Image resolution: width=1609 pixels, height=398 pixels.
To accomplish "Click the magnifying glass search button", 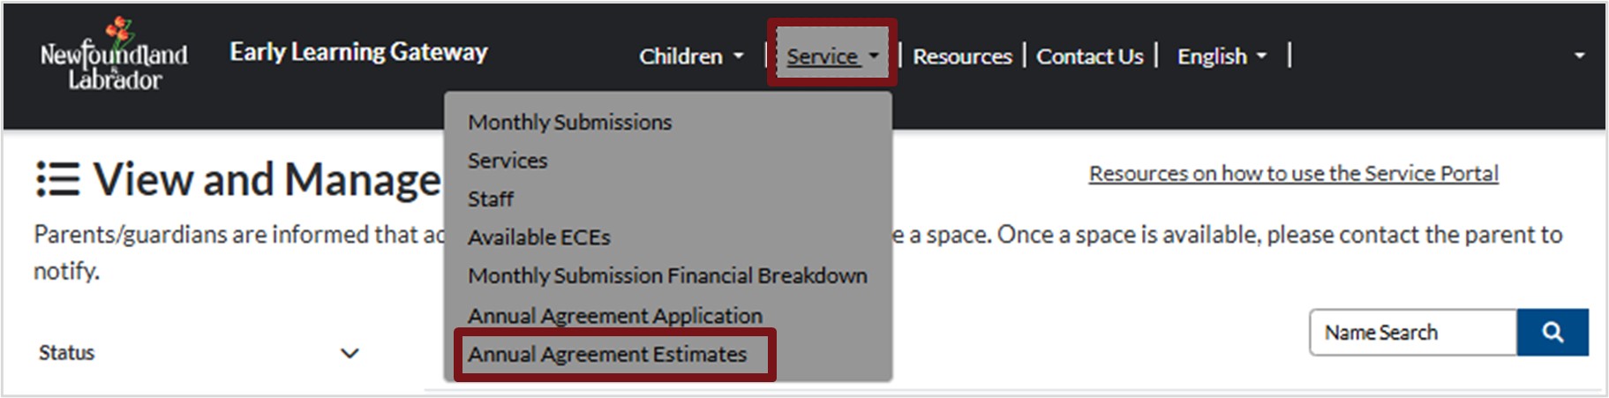I will [1552, 333].
